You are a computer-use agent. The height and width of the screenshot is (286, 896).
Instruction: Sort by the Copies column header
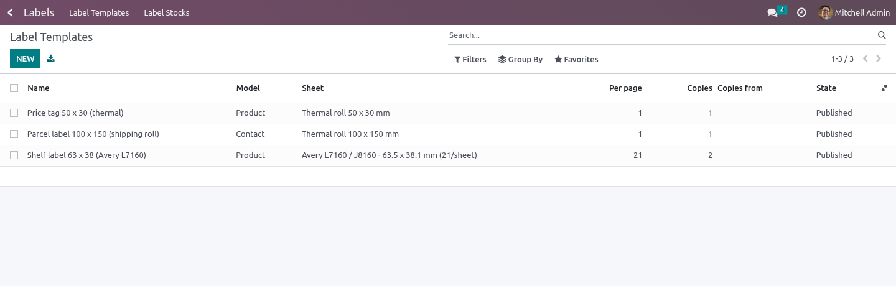tap(699, 88)
